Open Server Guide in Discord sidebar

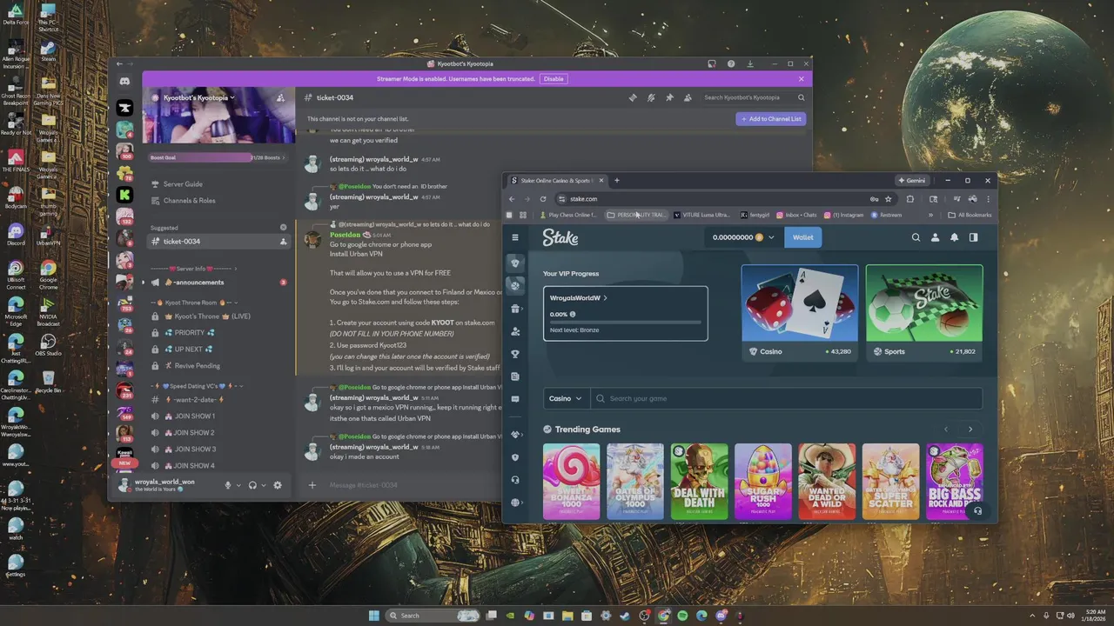pos(183,184)
